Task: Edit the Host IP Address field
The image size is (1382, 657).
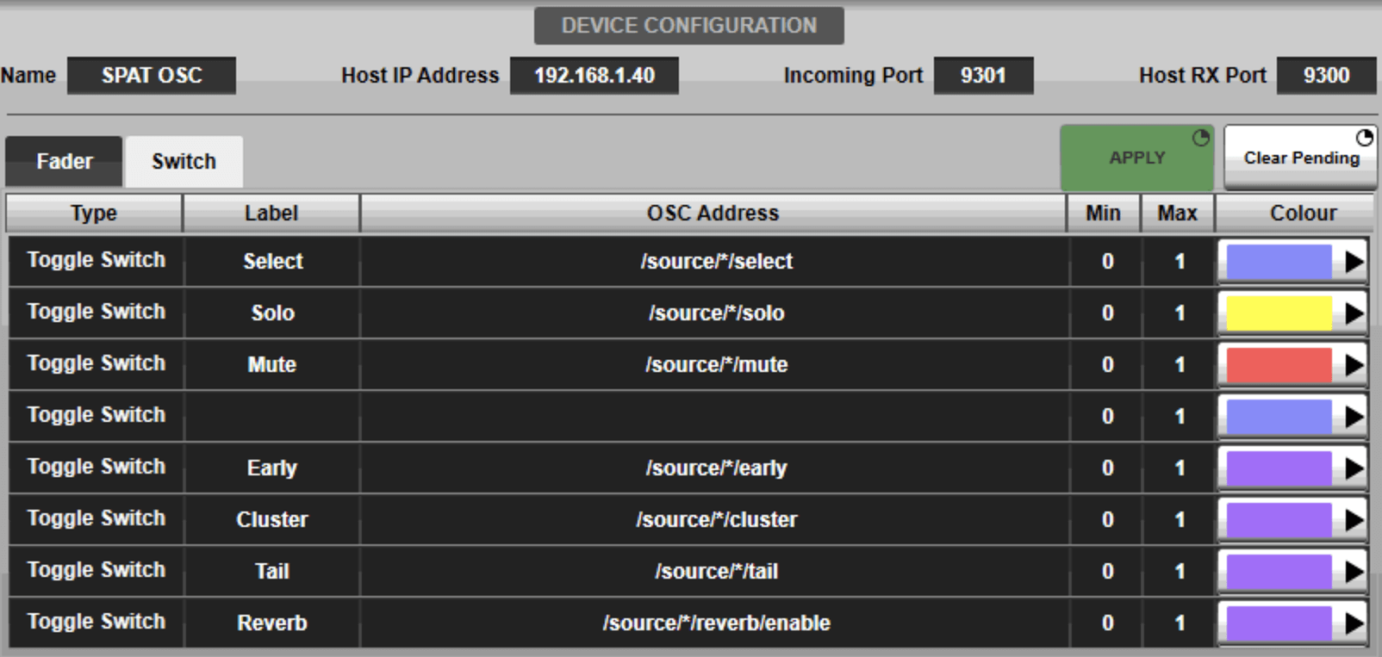Action: tap(594, 76)
